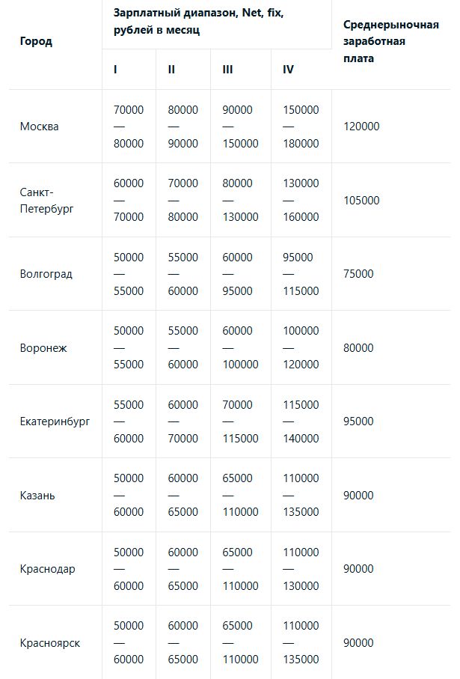The height and width of the screenshot is (679, 460).
Task: Select the "Зарплатный диапазон, Net, fix" header
Action: (x=198, y=22)
